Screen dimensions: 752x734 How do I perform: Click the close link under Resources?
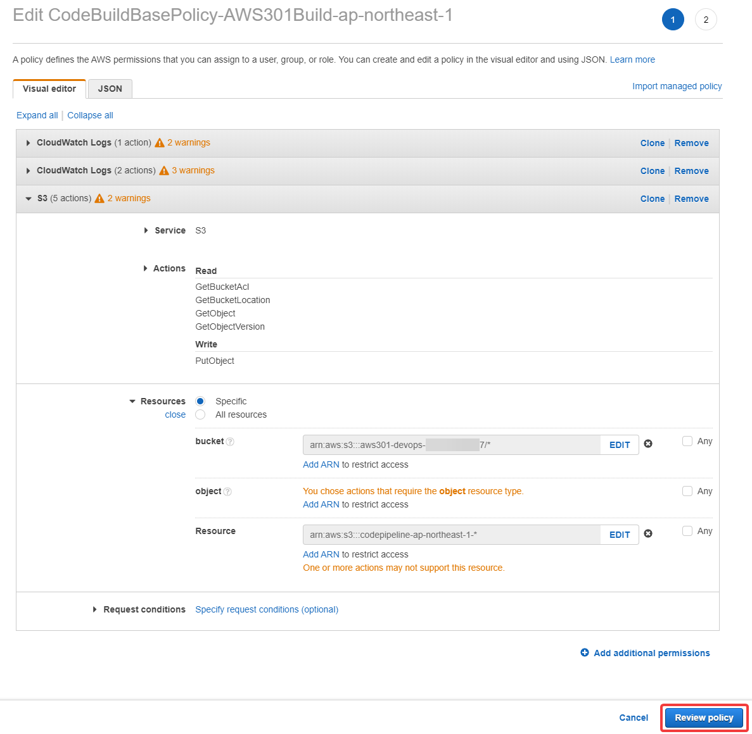pos(175,415)
